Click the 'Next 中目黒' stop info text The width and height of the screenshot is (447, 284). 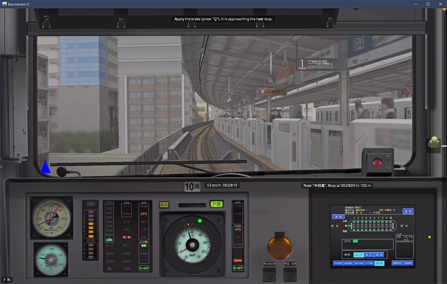tap(337, 185)
